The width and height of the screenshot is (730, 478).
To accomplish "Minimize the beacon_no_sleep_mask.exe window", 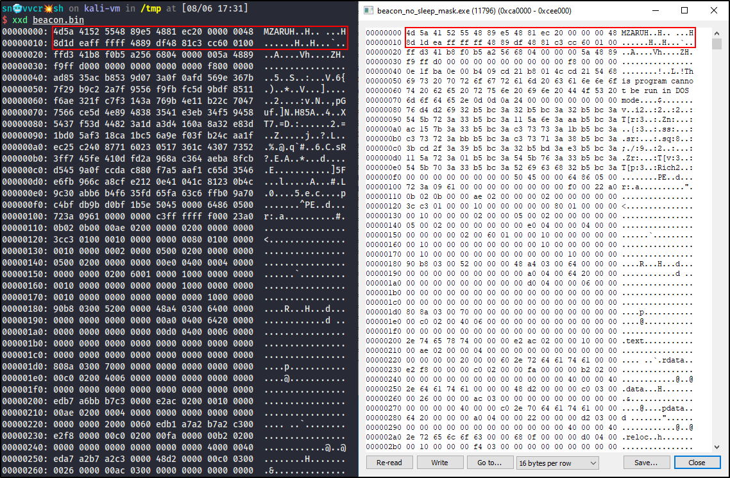I will (655, 11).
